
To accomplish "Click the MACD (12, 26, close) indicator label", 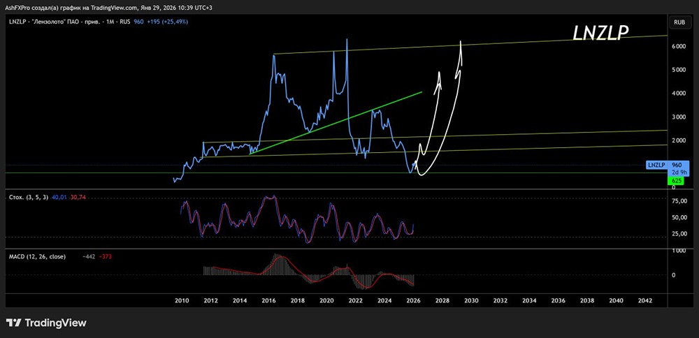I will pos(37,256).
